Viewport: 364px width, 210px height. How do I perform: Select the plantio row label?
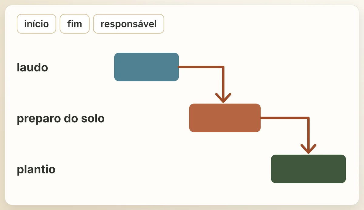[x=36, y=169]
